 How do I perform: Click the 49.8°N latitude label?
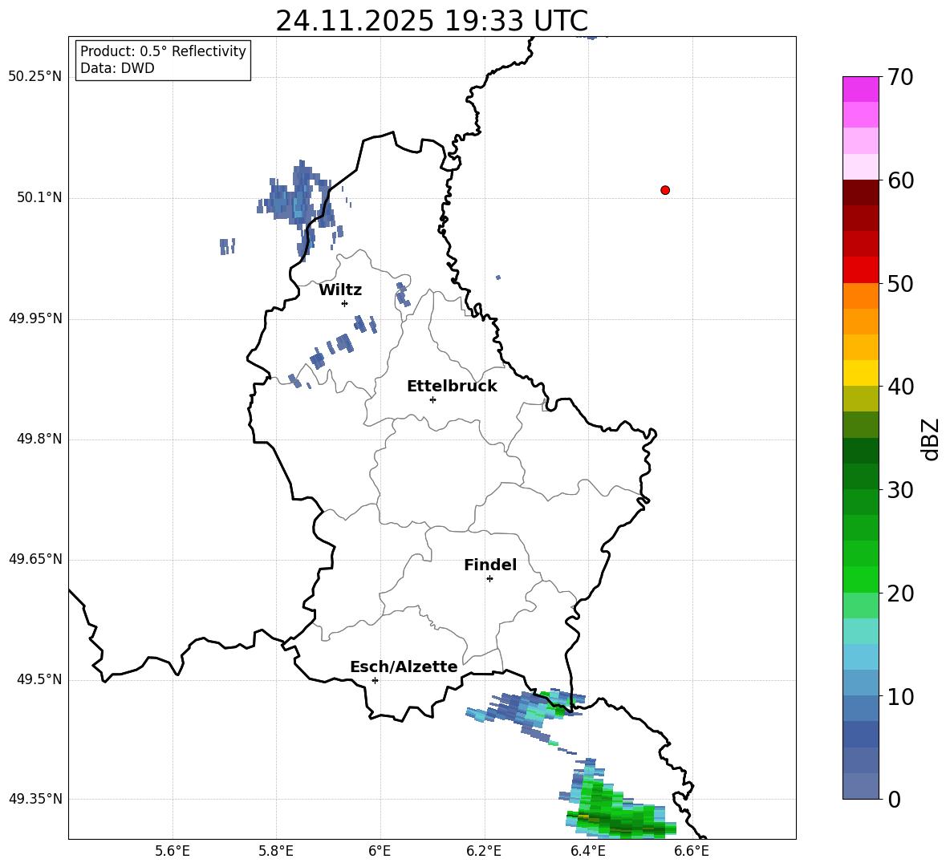coord(39,439)
